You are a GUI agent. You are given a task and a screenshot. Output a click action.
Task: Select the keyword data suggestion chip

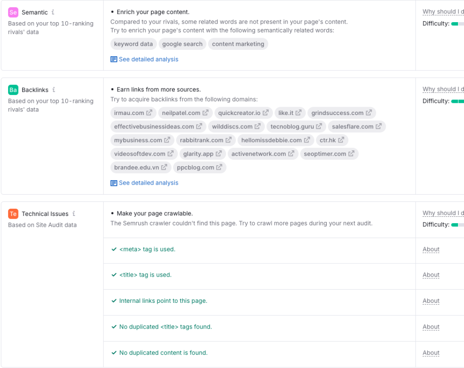click(133, 44)
